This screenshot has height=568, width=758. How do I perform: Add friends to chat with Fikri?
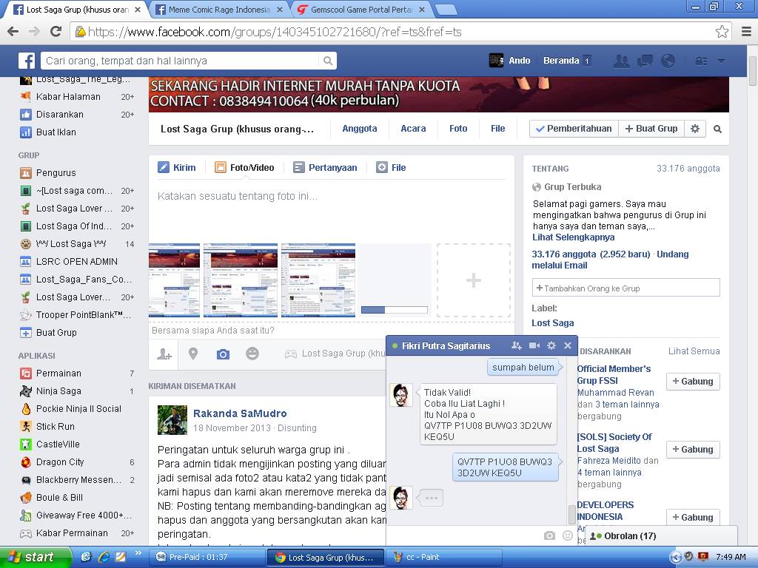point(516,345)
